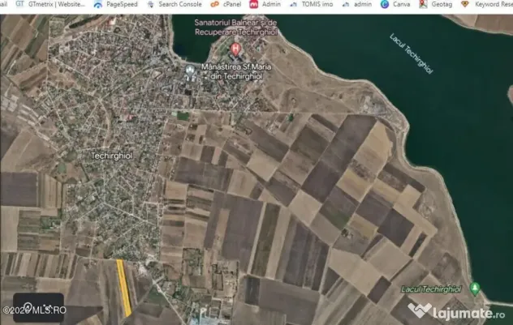Open the PageSpeed bookmark
This screenshot has width=513, height=325.
pos(114,4)
